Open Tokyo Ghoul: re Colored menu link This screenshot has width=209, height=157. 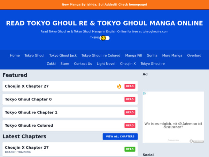click(x=101, y=55)
